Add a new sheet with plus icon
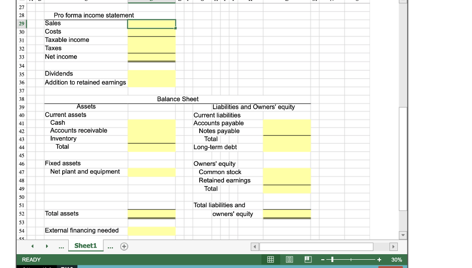 (124, 246)
